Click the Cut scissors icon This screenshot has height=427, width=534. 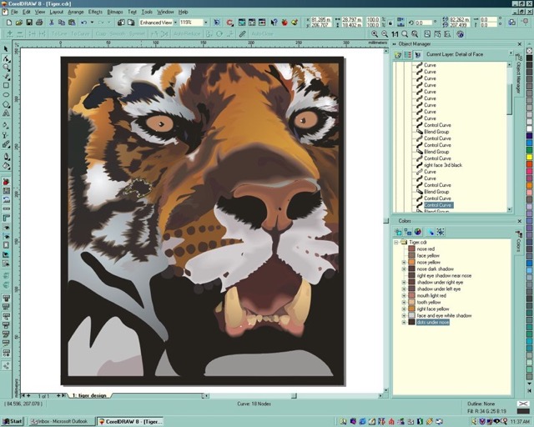point(52,23)
